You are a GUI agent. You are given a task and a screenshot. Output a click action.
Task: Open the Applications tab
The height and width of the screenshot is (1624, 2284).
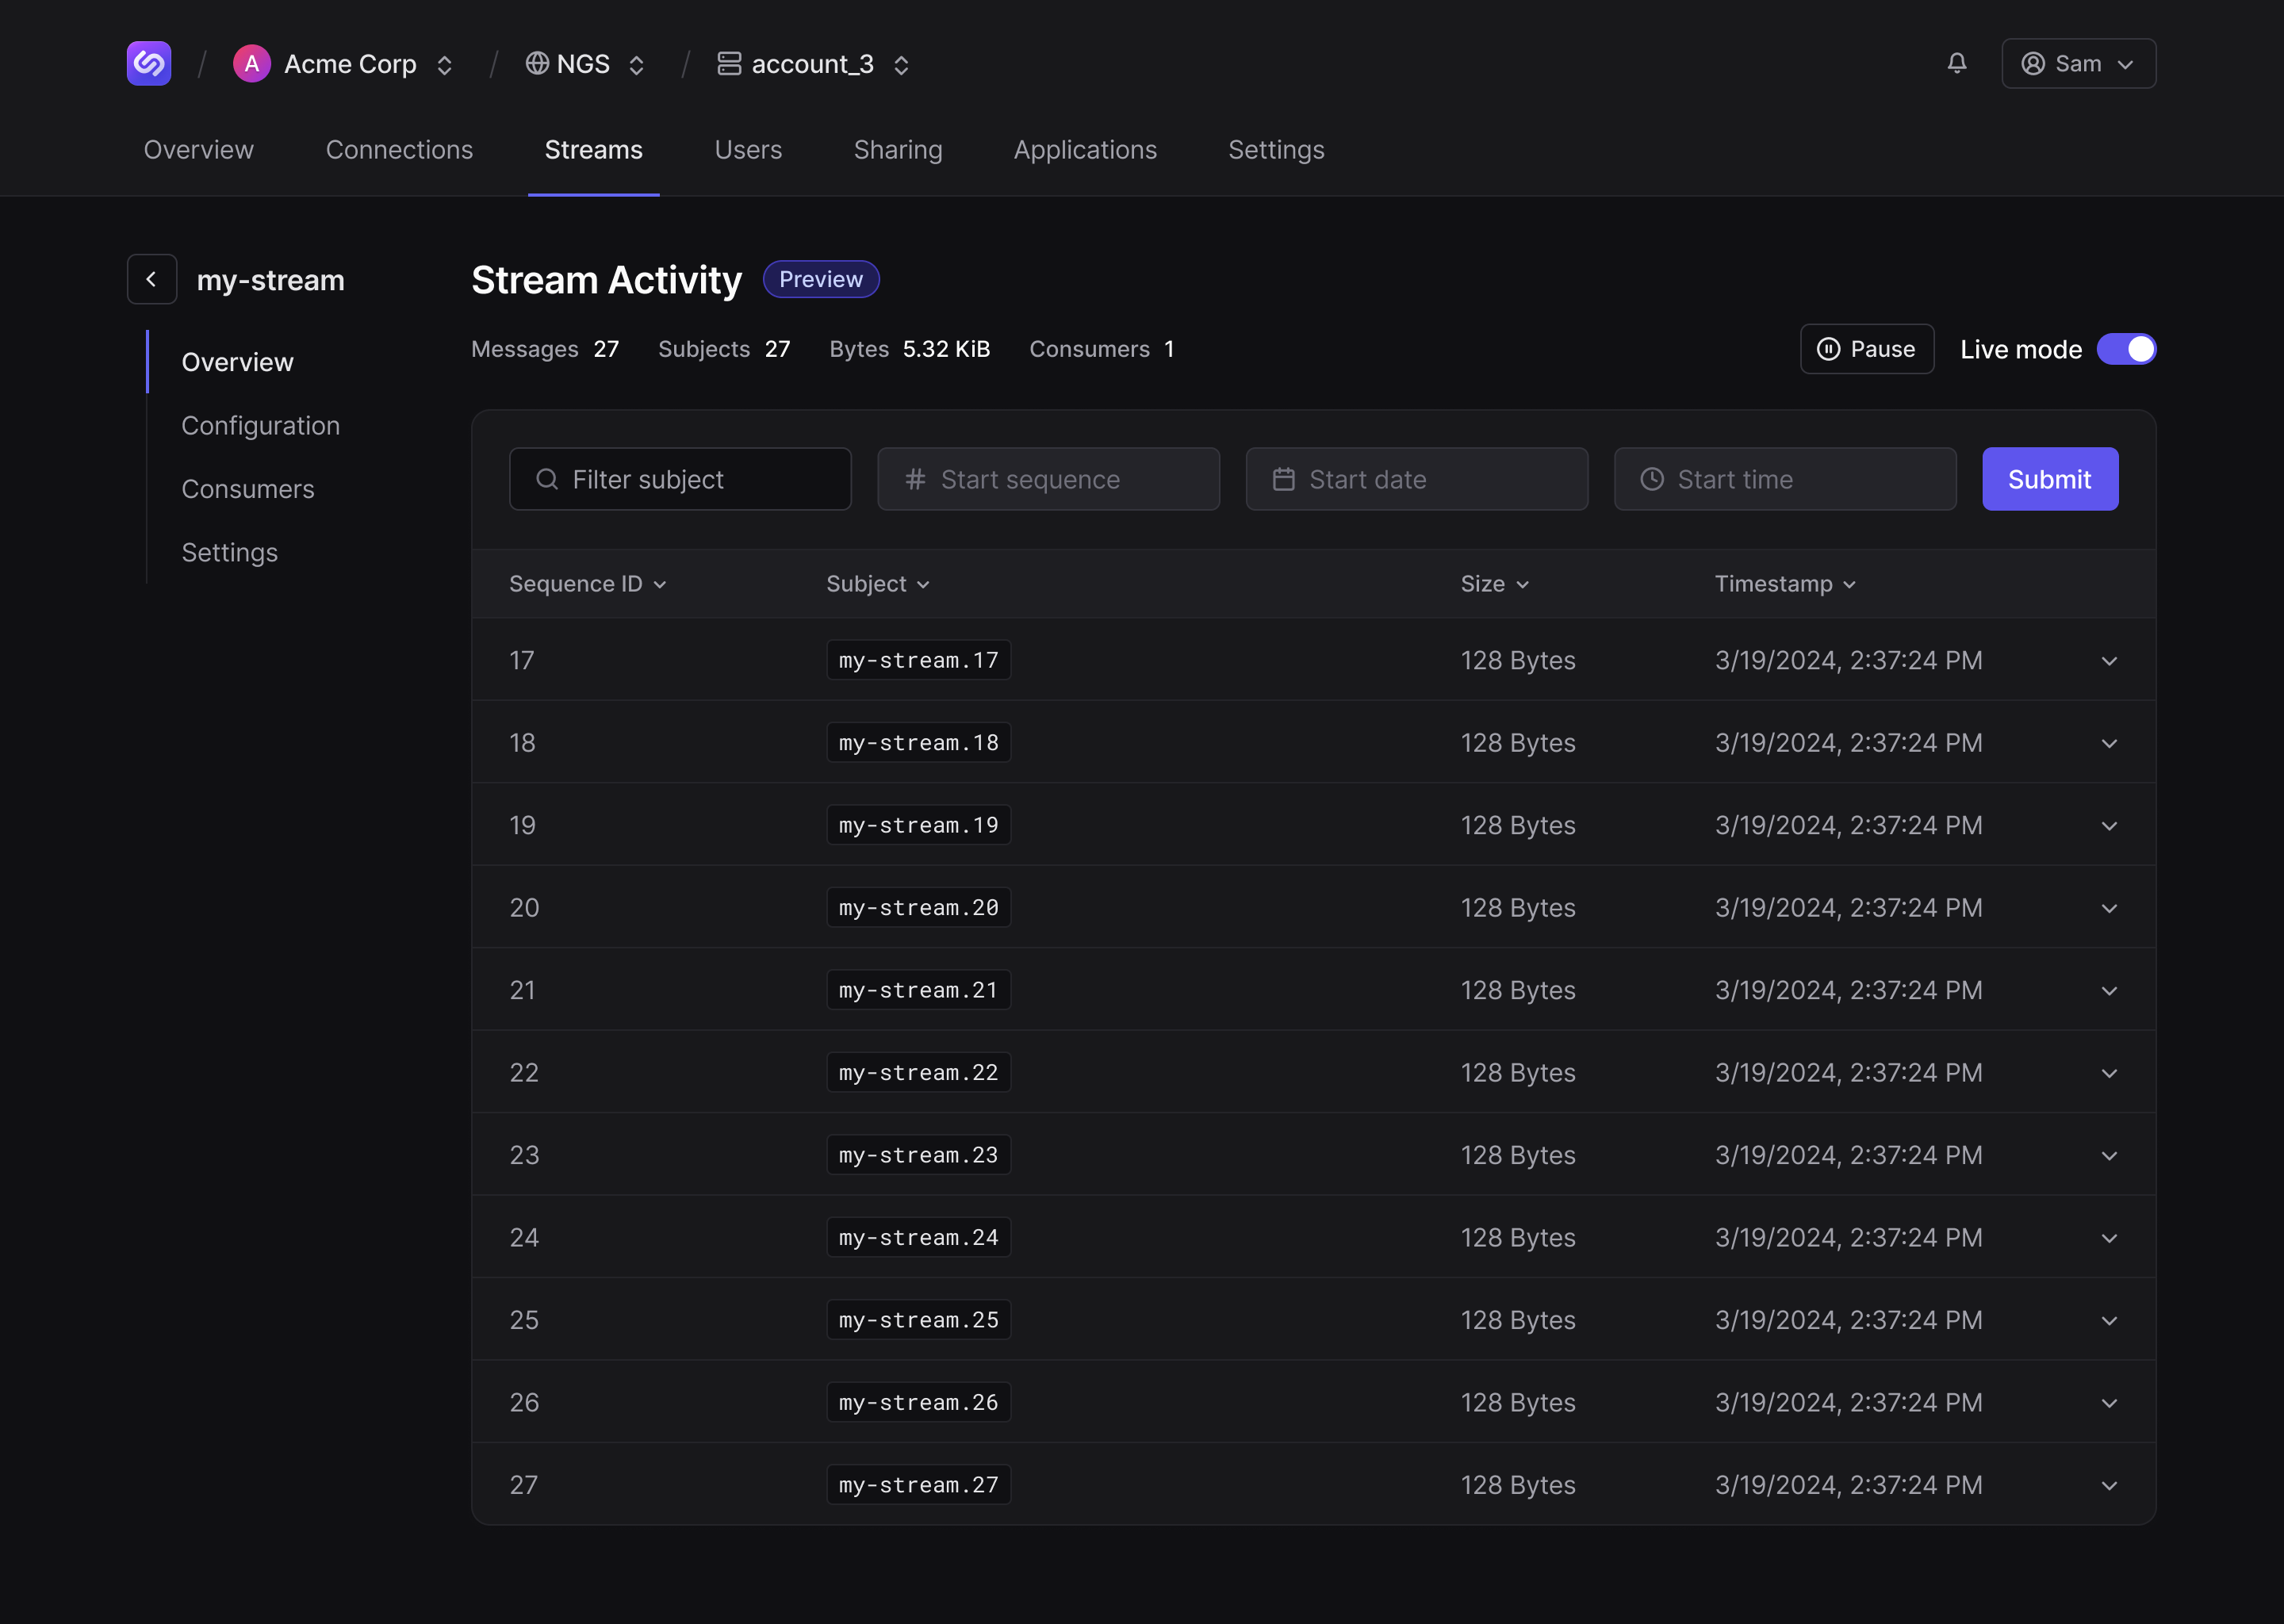pyautogui.click(x=1085, y=150)
